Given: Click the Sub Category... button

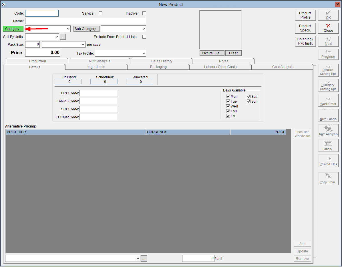Looking at the screenshot, I should pyautogui.click(x=86, y=29).
